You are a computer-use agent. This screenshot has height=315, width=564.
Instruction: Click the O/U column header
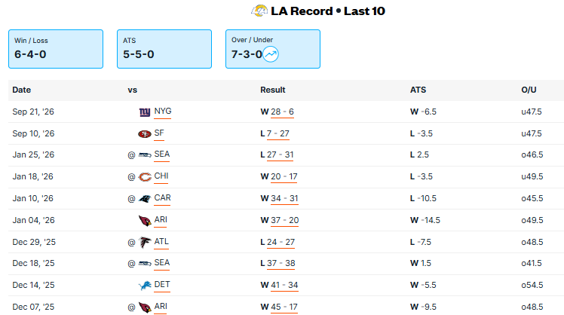(x=529, y=90)
